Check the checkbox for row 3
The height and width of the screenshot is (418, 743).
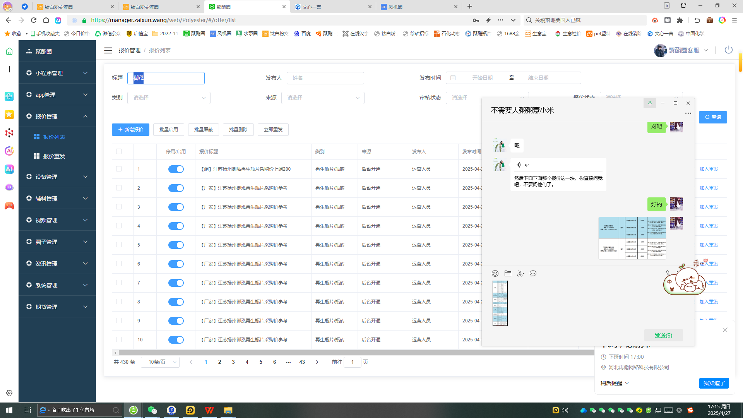[x=119, y=207]
